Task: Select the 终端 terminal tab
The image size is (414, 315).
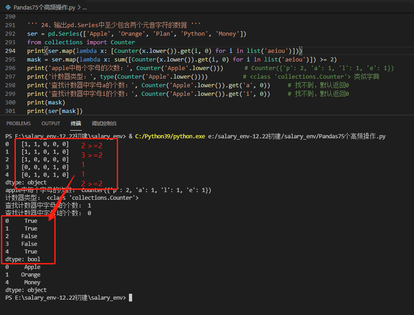Action: pyautogui.click(x=76, y=123)
